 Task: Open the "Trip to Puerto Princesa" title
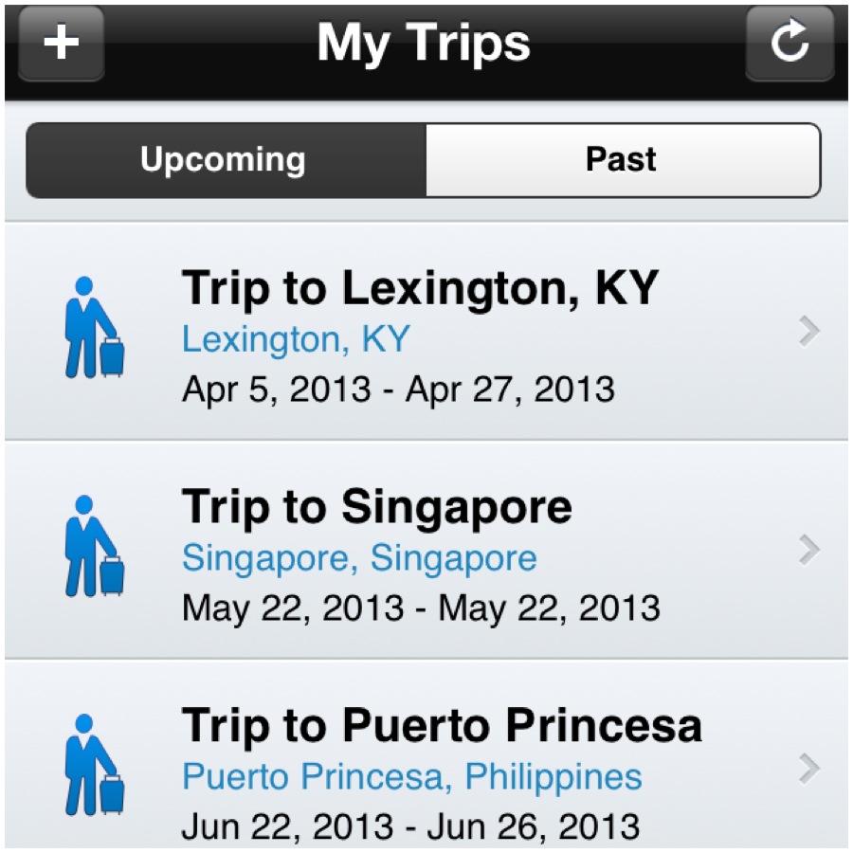point(442,726)
